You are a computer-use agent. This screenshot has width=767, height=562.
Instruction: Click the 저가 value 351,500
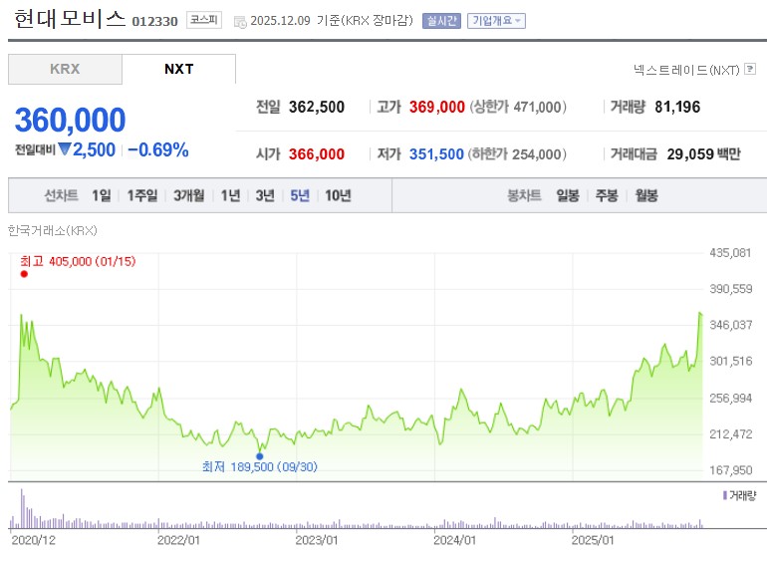(x=436, y=154)
